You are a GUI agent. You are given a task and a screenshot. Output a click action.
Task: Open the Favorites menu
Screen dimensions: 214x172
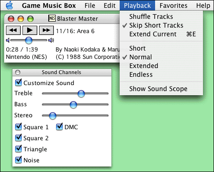point(174,6)
